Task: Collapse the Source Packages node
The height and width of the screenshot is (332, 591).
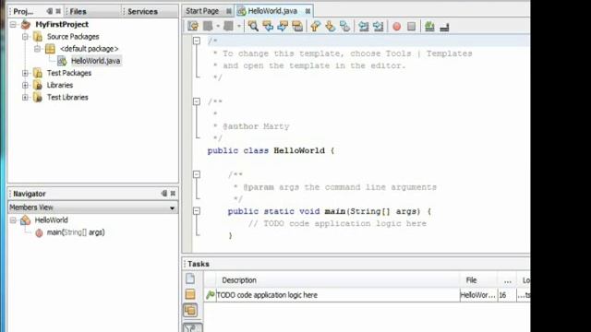Action: coord(25,37)
